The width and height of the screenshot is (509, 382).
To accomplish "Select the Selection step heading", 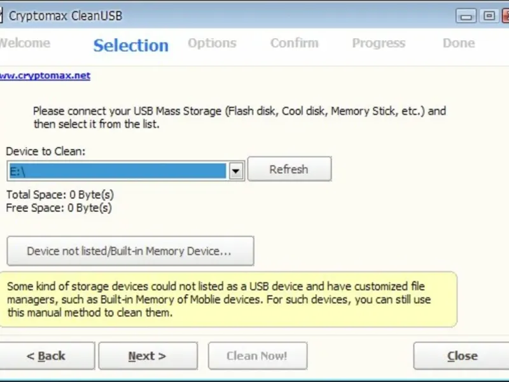I will click(x=130, y=45).
